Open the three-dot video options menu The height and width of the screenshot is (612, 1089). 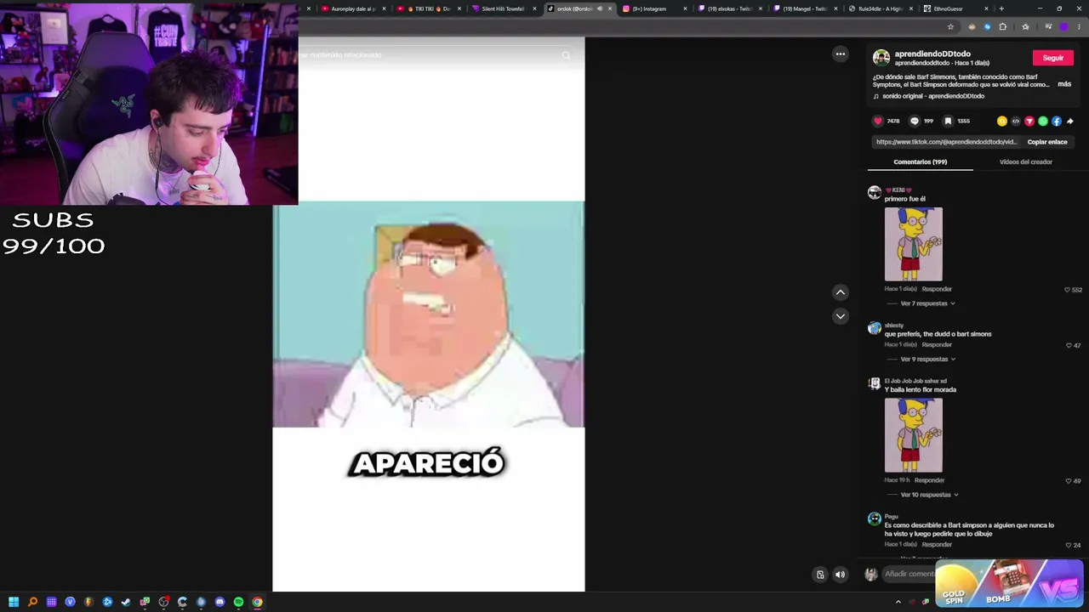point(841,54)
